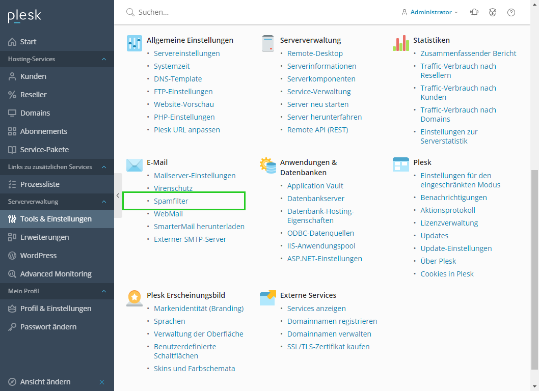Click the Serververwaltung server icon
This screenshot has width=539, height=391.
click(268, 43)
